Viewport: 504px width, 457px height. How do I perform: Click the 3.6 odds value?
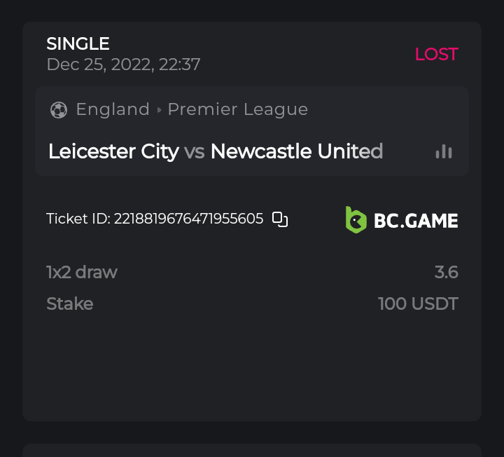coord(446,272)
